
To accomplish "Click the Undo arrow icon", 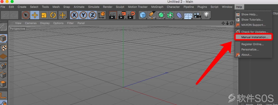I will (x=5, y=15).
